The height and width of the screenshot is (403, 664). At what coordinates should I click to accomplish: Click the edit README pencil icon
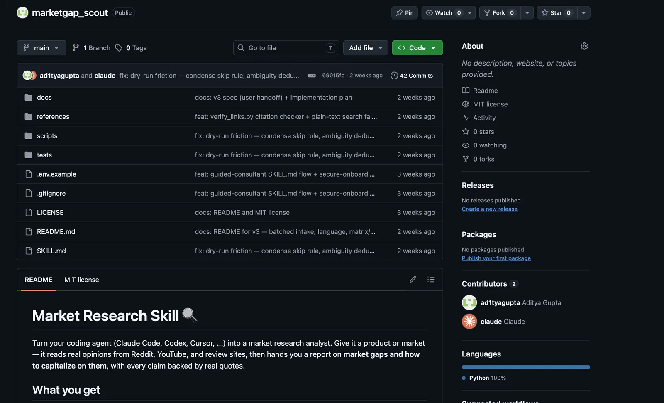[x=413, y=280]
